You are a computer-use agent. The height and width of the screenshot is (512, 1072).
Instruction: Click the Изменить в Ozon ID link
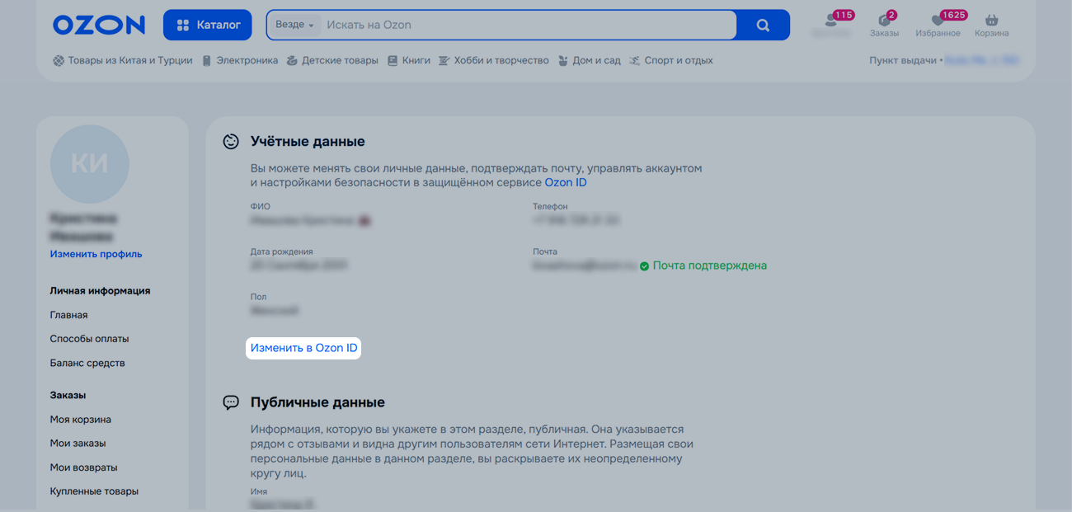coord(303,348)
